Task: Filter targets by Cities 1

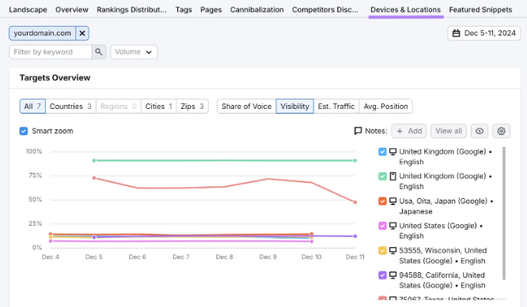Action: (x=158, y=107)
